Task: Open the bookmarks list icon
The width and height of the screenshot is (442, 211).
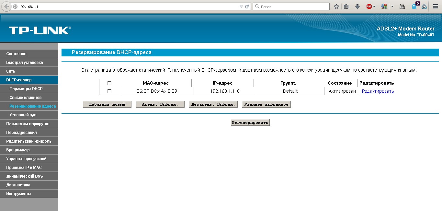Action: (346, 6)
